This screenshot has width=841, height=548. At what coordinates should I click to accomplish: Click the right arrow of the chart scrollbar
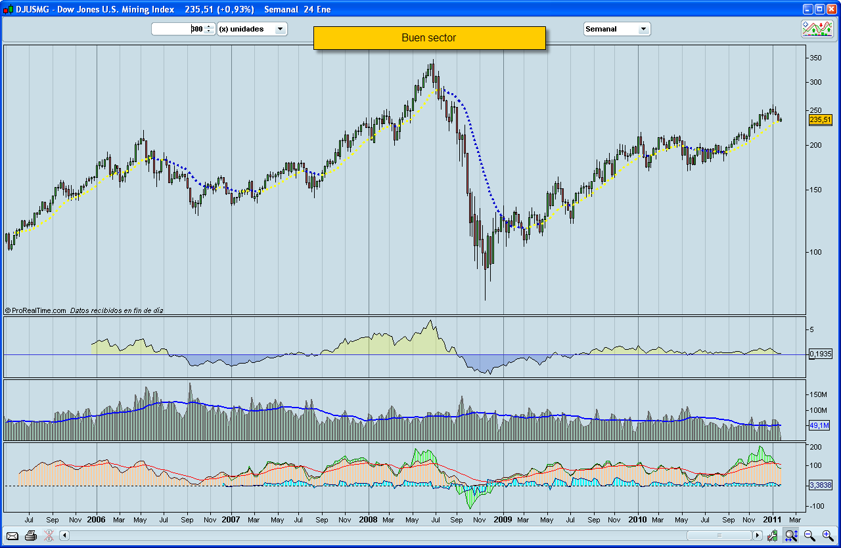tap(757, 535)
